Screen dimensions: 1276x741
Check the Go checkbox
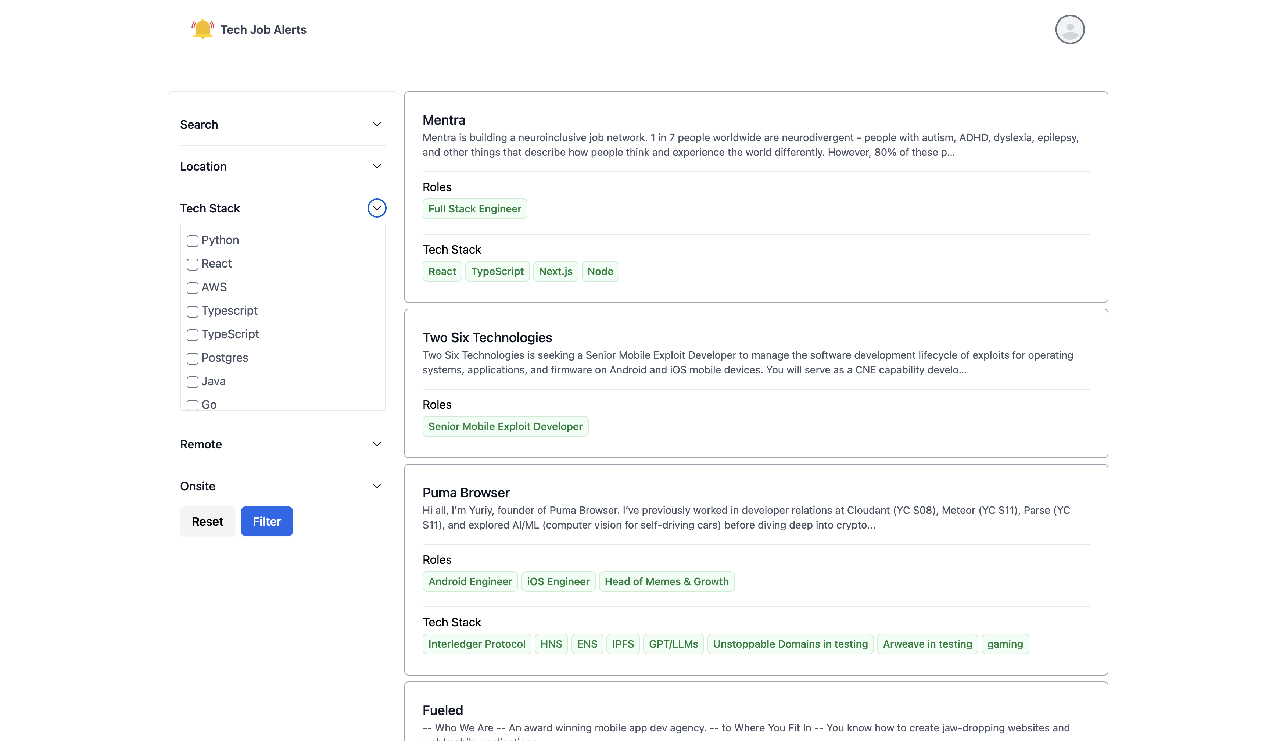click(193, 405)
